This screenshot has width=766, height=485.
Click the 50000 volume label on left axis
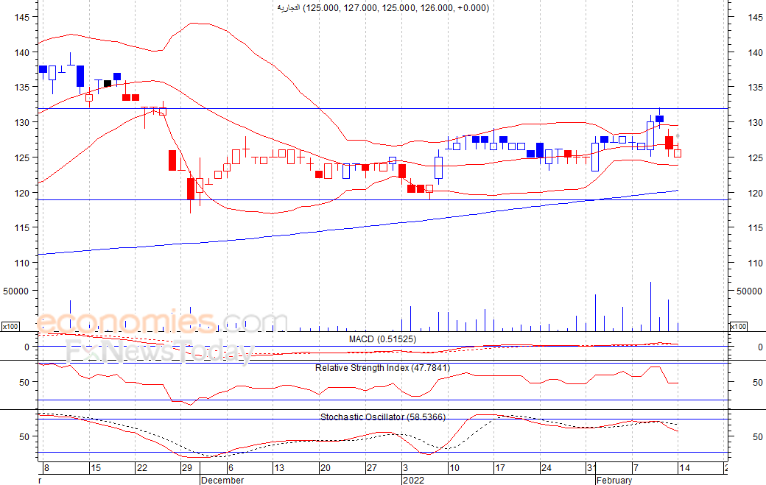15,291
